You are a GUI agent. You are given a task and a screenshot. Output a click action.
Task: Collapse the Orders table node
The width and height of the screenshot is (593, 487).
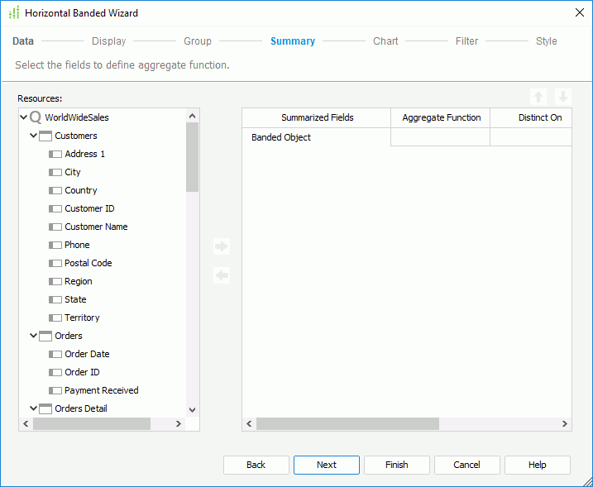(x=34, y=336)
